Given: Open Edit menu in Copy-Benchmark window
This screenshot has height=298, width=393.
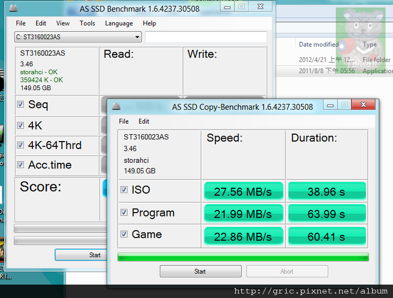Looking at the screenshot, I should point(144,121).
